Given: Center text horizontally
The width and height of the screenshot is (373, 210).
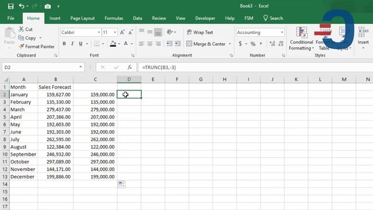Looking at the screenshot, I should [150, 44].
